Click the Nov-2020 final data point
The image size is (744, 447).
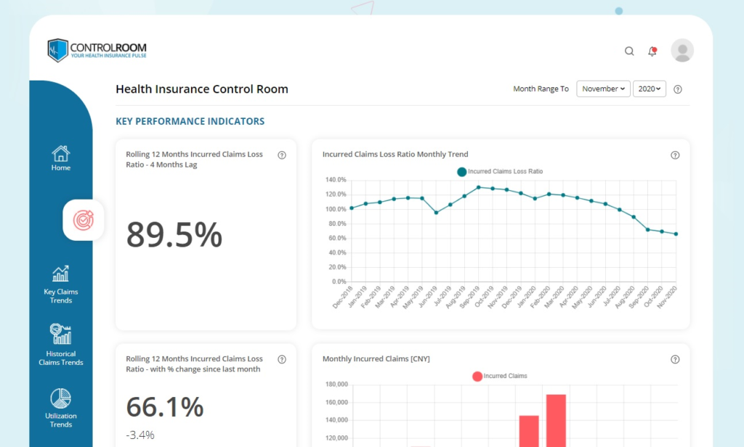click(x=676, y=234)
